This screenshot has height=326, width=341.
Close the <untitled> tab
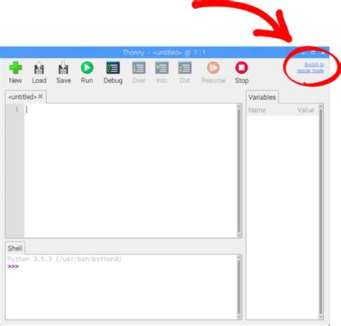coord(40,96)
